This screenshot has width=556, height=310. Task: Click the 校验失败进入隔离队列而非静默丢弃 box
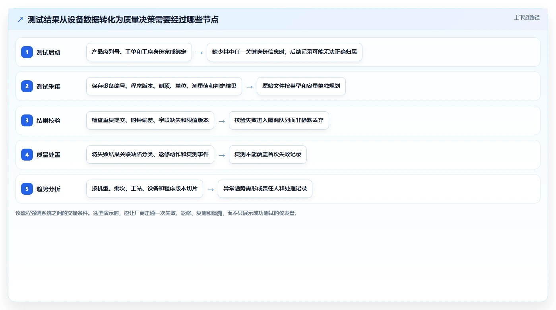[x=279, y=120]
